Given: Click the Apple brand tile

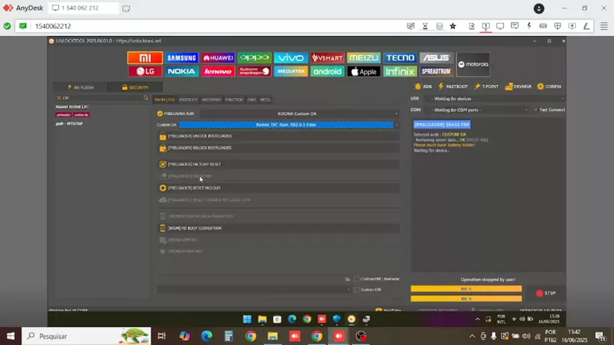Looking at the screenshot, I should (363, 72).
